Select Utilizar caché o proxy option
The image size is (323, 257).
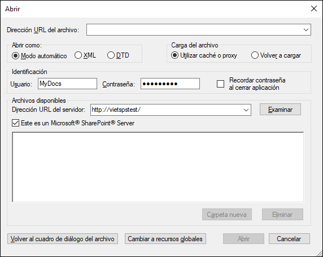coord(174,55)
